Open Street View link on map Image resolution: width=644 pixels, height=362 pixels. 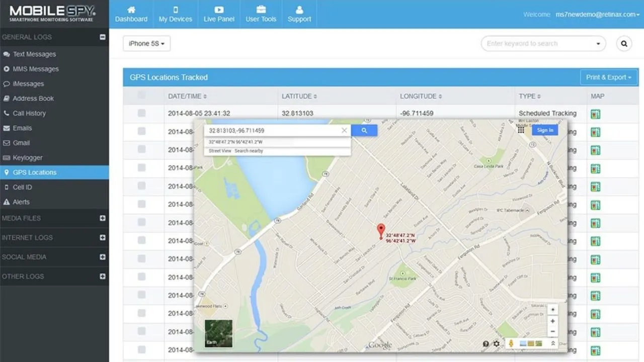pos(220,151)
